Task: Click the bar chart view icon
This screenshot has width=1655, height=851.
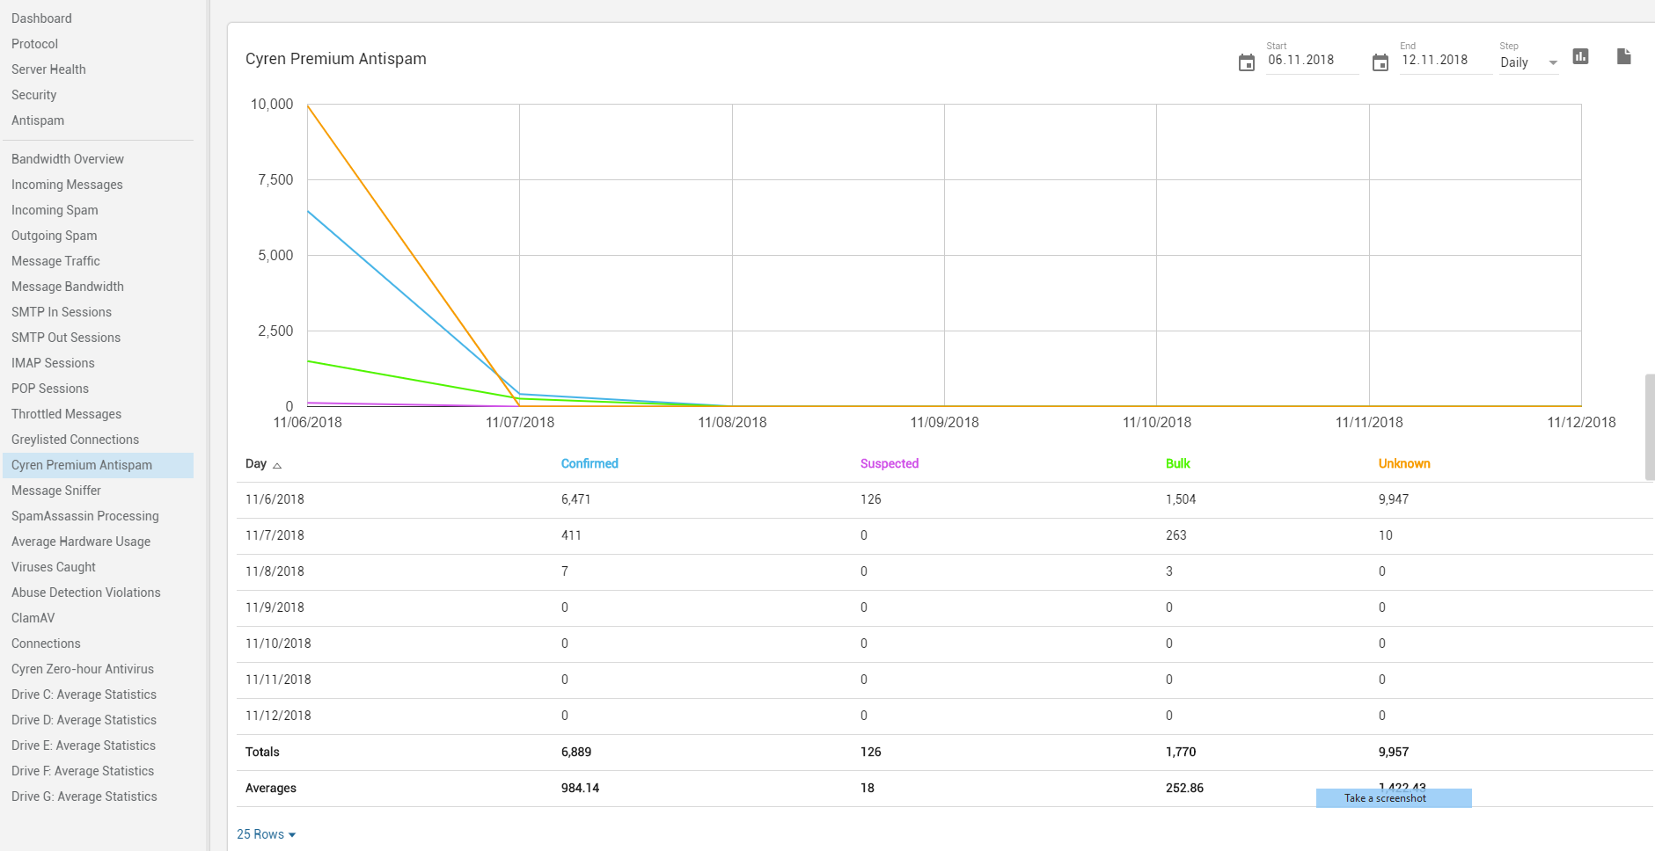Action: [1580, 57]
